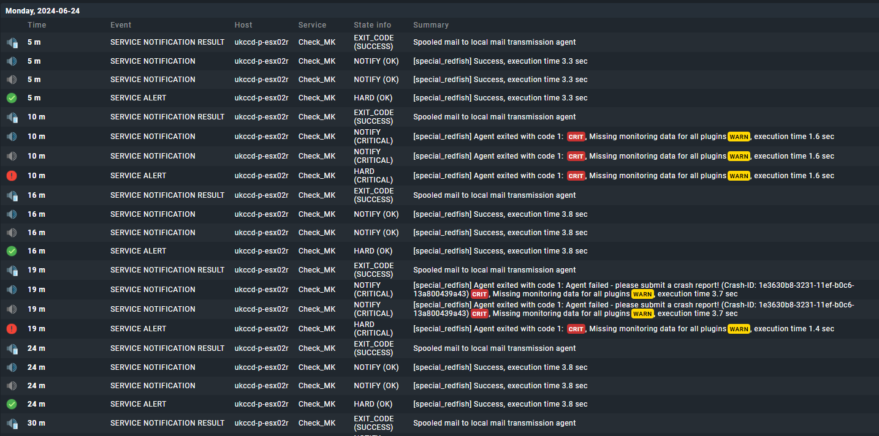
Task: Click the notification result icon at 16 m
Action: pyautogui.click(x=12, y=195)
